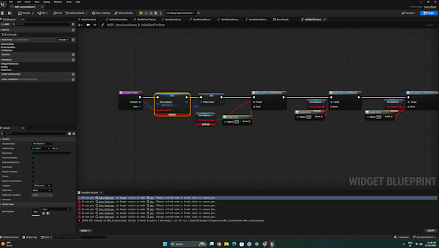Open the functions Override dropdown
This screenshot has height=248, width=439.
[x=63, y=40]
